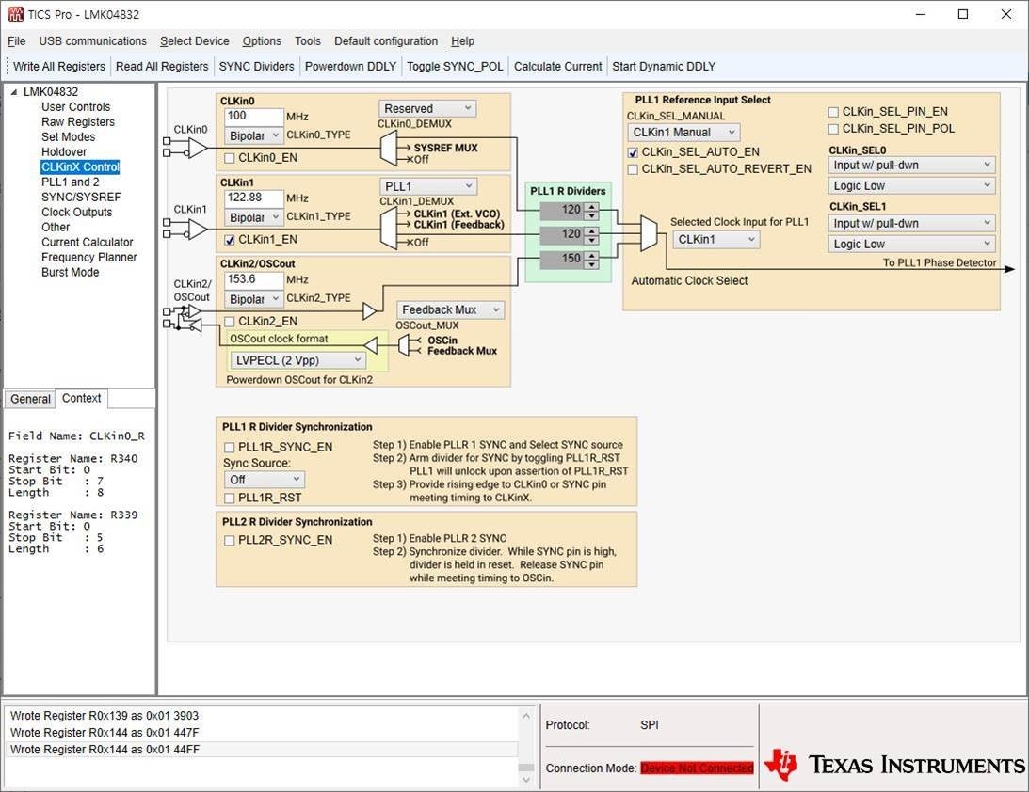Open the Options menu

[262, 40]
